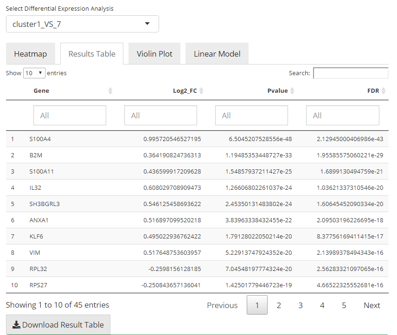
Task: Click the sort arrows in Gene column
Action: coord(110,91)
